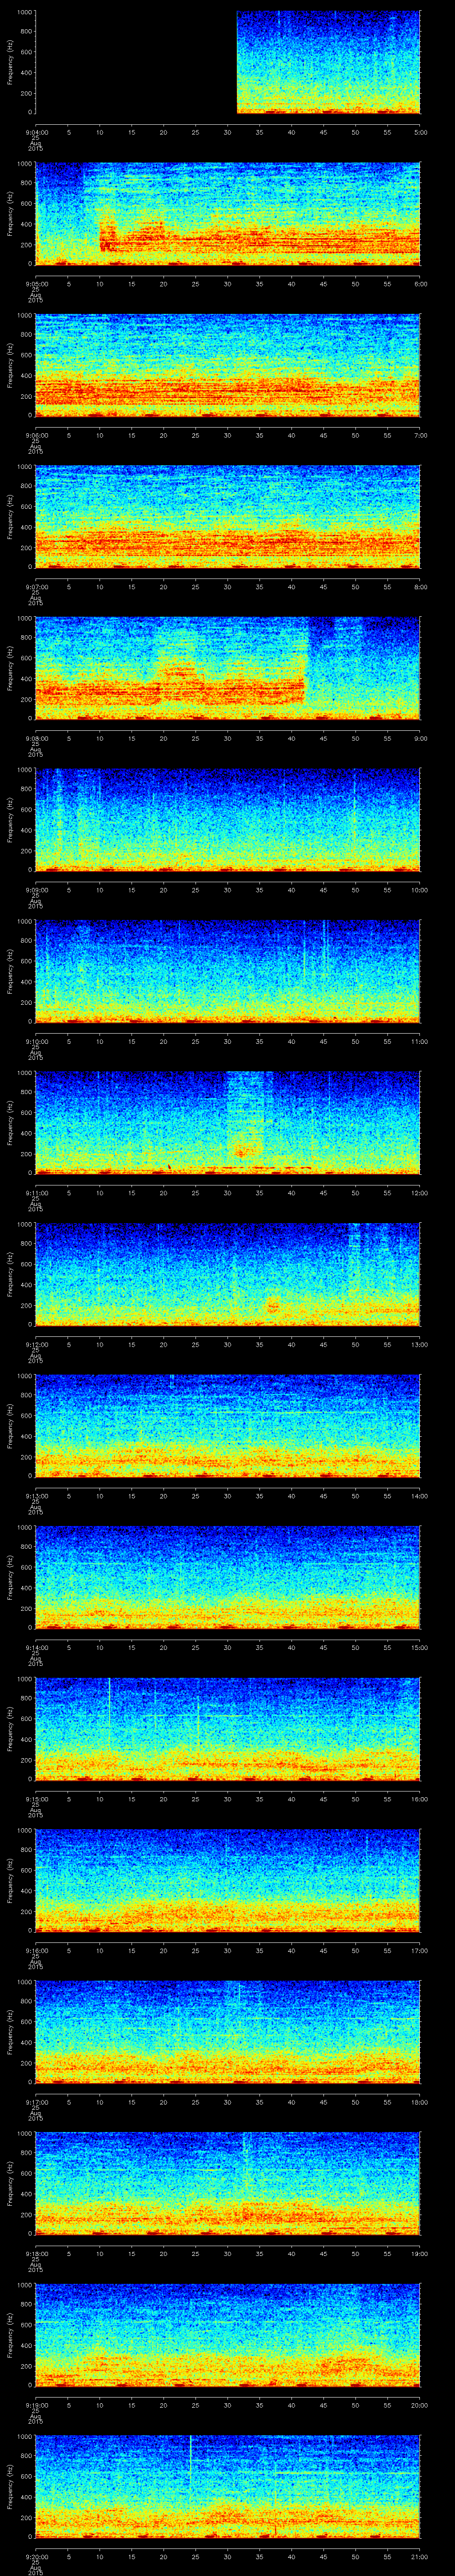Select the "16:00" end-of-axis label
Viewport: 455px width, 2576px height.
(x=420, y=1798)
